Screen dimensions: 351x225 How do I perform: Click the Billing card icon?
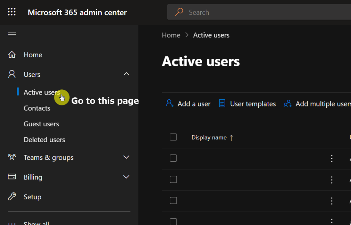12,177
